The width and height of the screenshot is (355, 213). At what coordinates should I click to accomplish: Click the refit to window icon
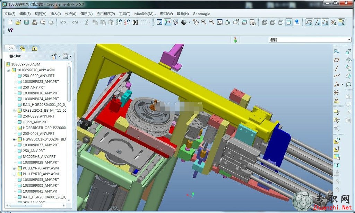click(219, 22)
